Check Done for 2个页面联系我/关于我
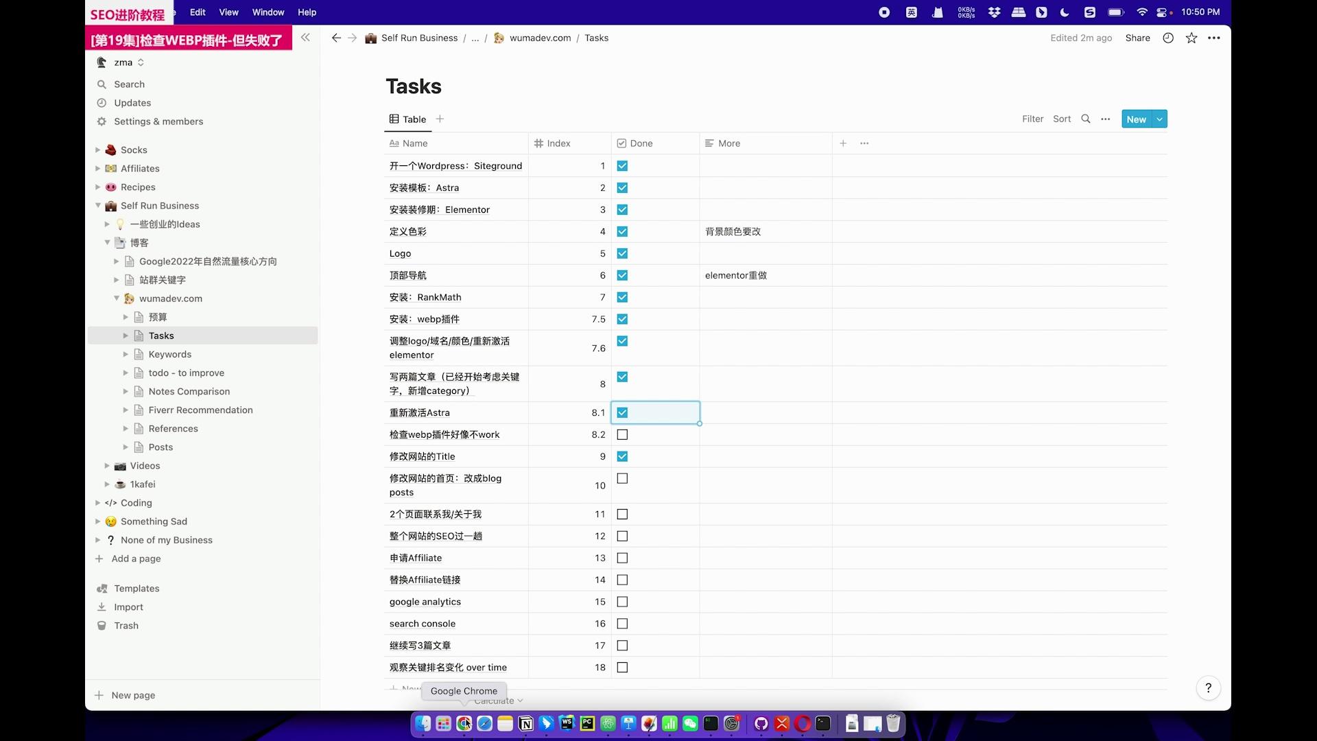 pos(622,514)
